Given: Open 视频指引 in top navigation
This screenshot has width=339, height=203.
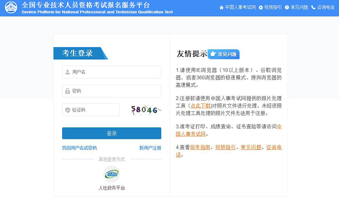Looking at the screenshot, I should tap(273, 8).
